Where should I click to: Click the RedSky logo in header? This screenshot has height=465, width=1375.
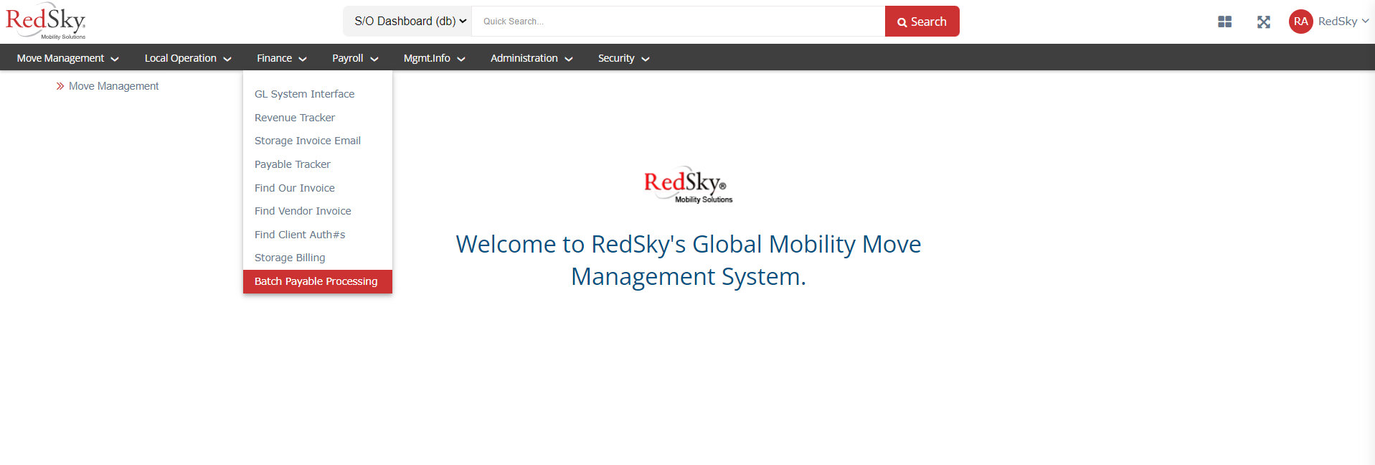click(x=46, y=21)
